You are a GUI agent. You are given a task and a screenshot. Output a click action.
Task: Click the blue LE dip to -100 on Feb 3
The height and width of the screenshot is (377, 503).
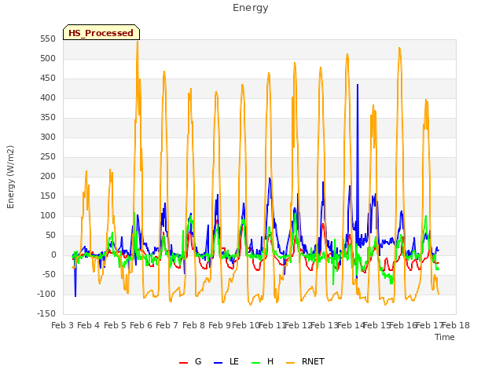pyautogui.click(x=75, y=295)
